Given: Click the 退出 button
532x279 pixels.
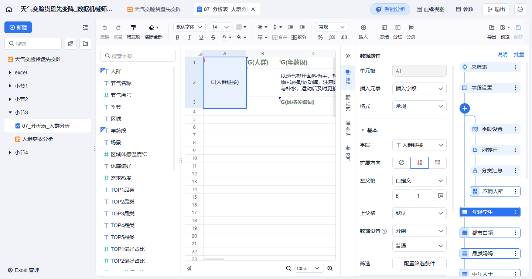Looking at the screenshot, I should (496, 9).
